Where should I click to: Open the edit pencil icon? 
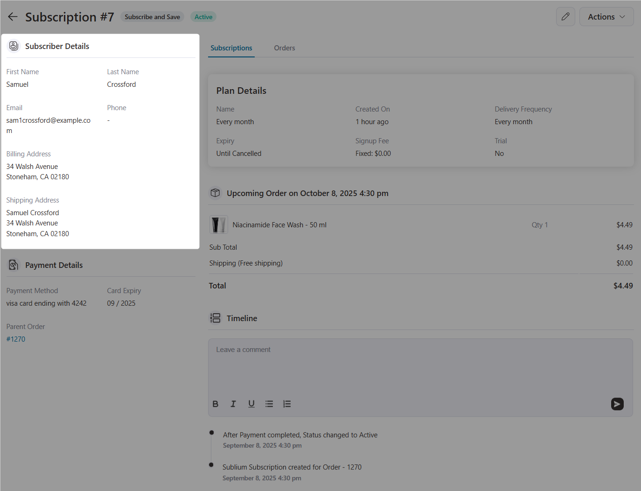[x=565, y=16]
